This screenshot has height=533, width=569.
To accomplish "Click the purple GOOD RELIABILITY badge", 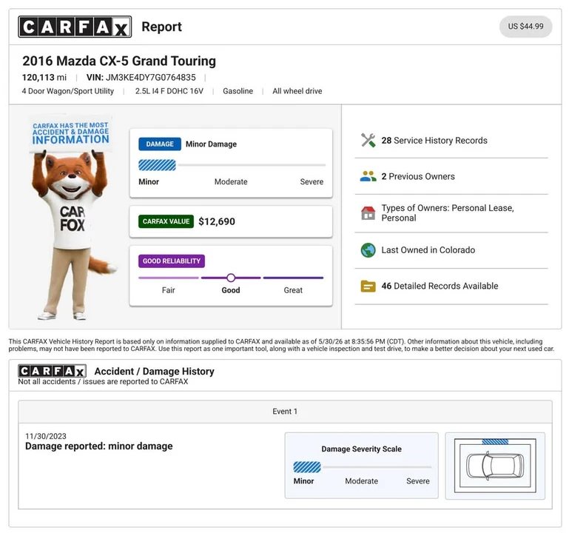I will [x=171, y=261].
